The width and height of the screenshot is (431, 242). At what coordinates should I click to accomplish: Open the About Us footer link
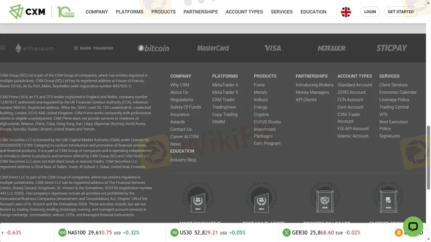(x=179, y=92)
